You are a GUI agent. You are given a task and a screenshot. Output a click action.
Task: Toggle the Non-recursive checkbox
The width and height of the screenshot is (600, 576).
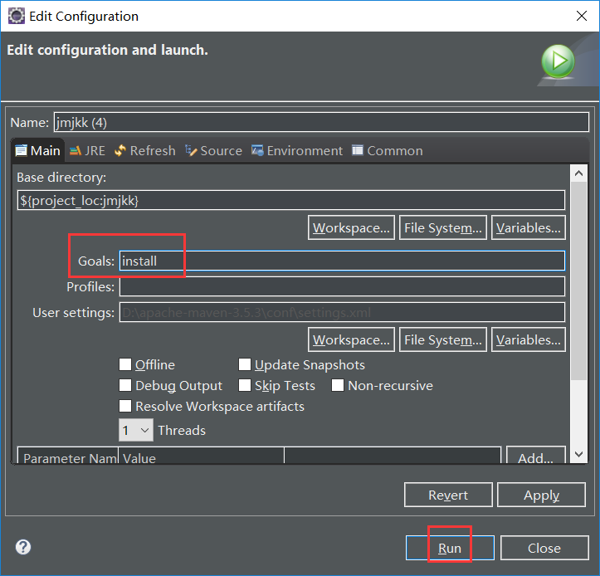click(x=338, y=385)
